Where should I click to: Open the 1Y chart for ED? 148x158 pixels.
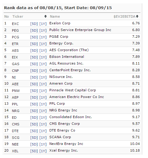(43, 118)
